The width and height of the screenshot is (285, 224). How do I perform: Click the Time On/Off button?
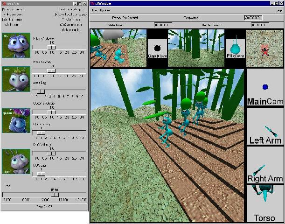click(44, 207)
